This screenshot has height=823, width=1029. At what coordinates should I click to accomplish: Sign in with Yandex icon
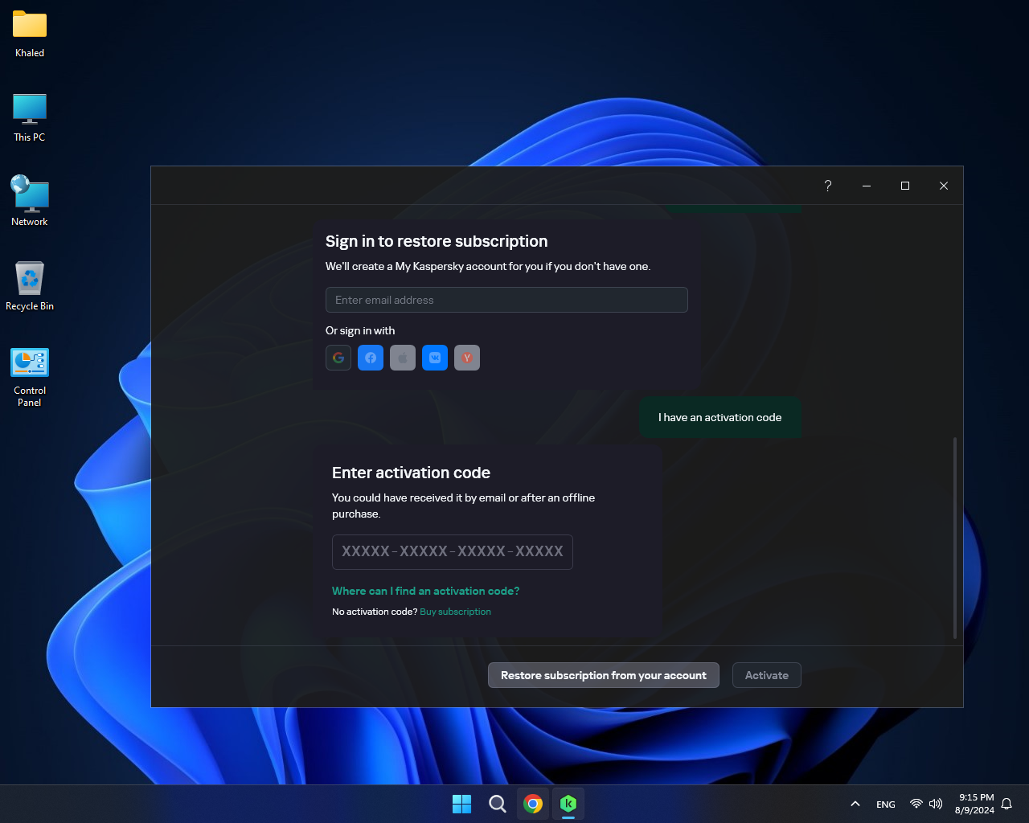click(x=467, y=358)
